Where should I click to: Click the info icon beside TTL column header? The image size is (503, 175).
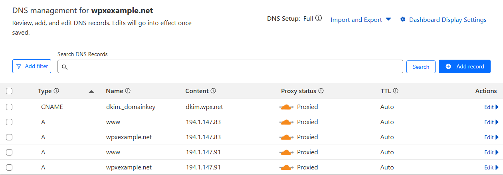pyautogui.click(x=396, y=91)
